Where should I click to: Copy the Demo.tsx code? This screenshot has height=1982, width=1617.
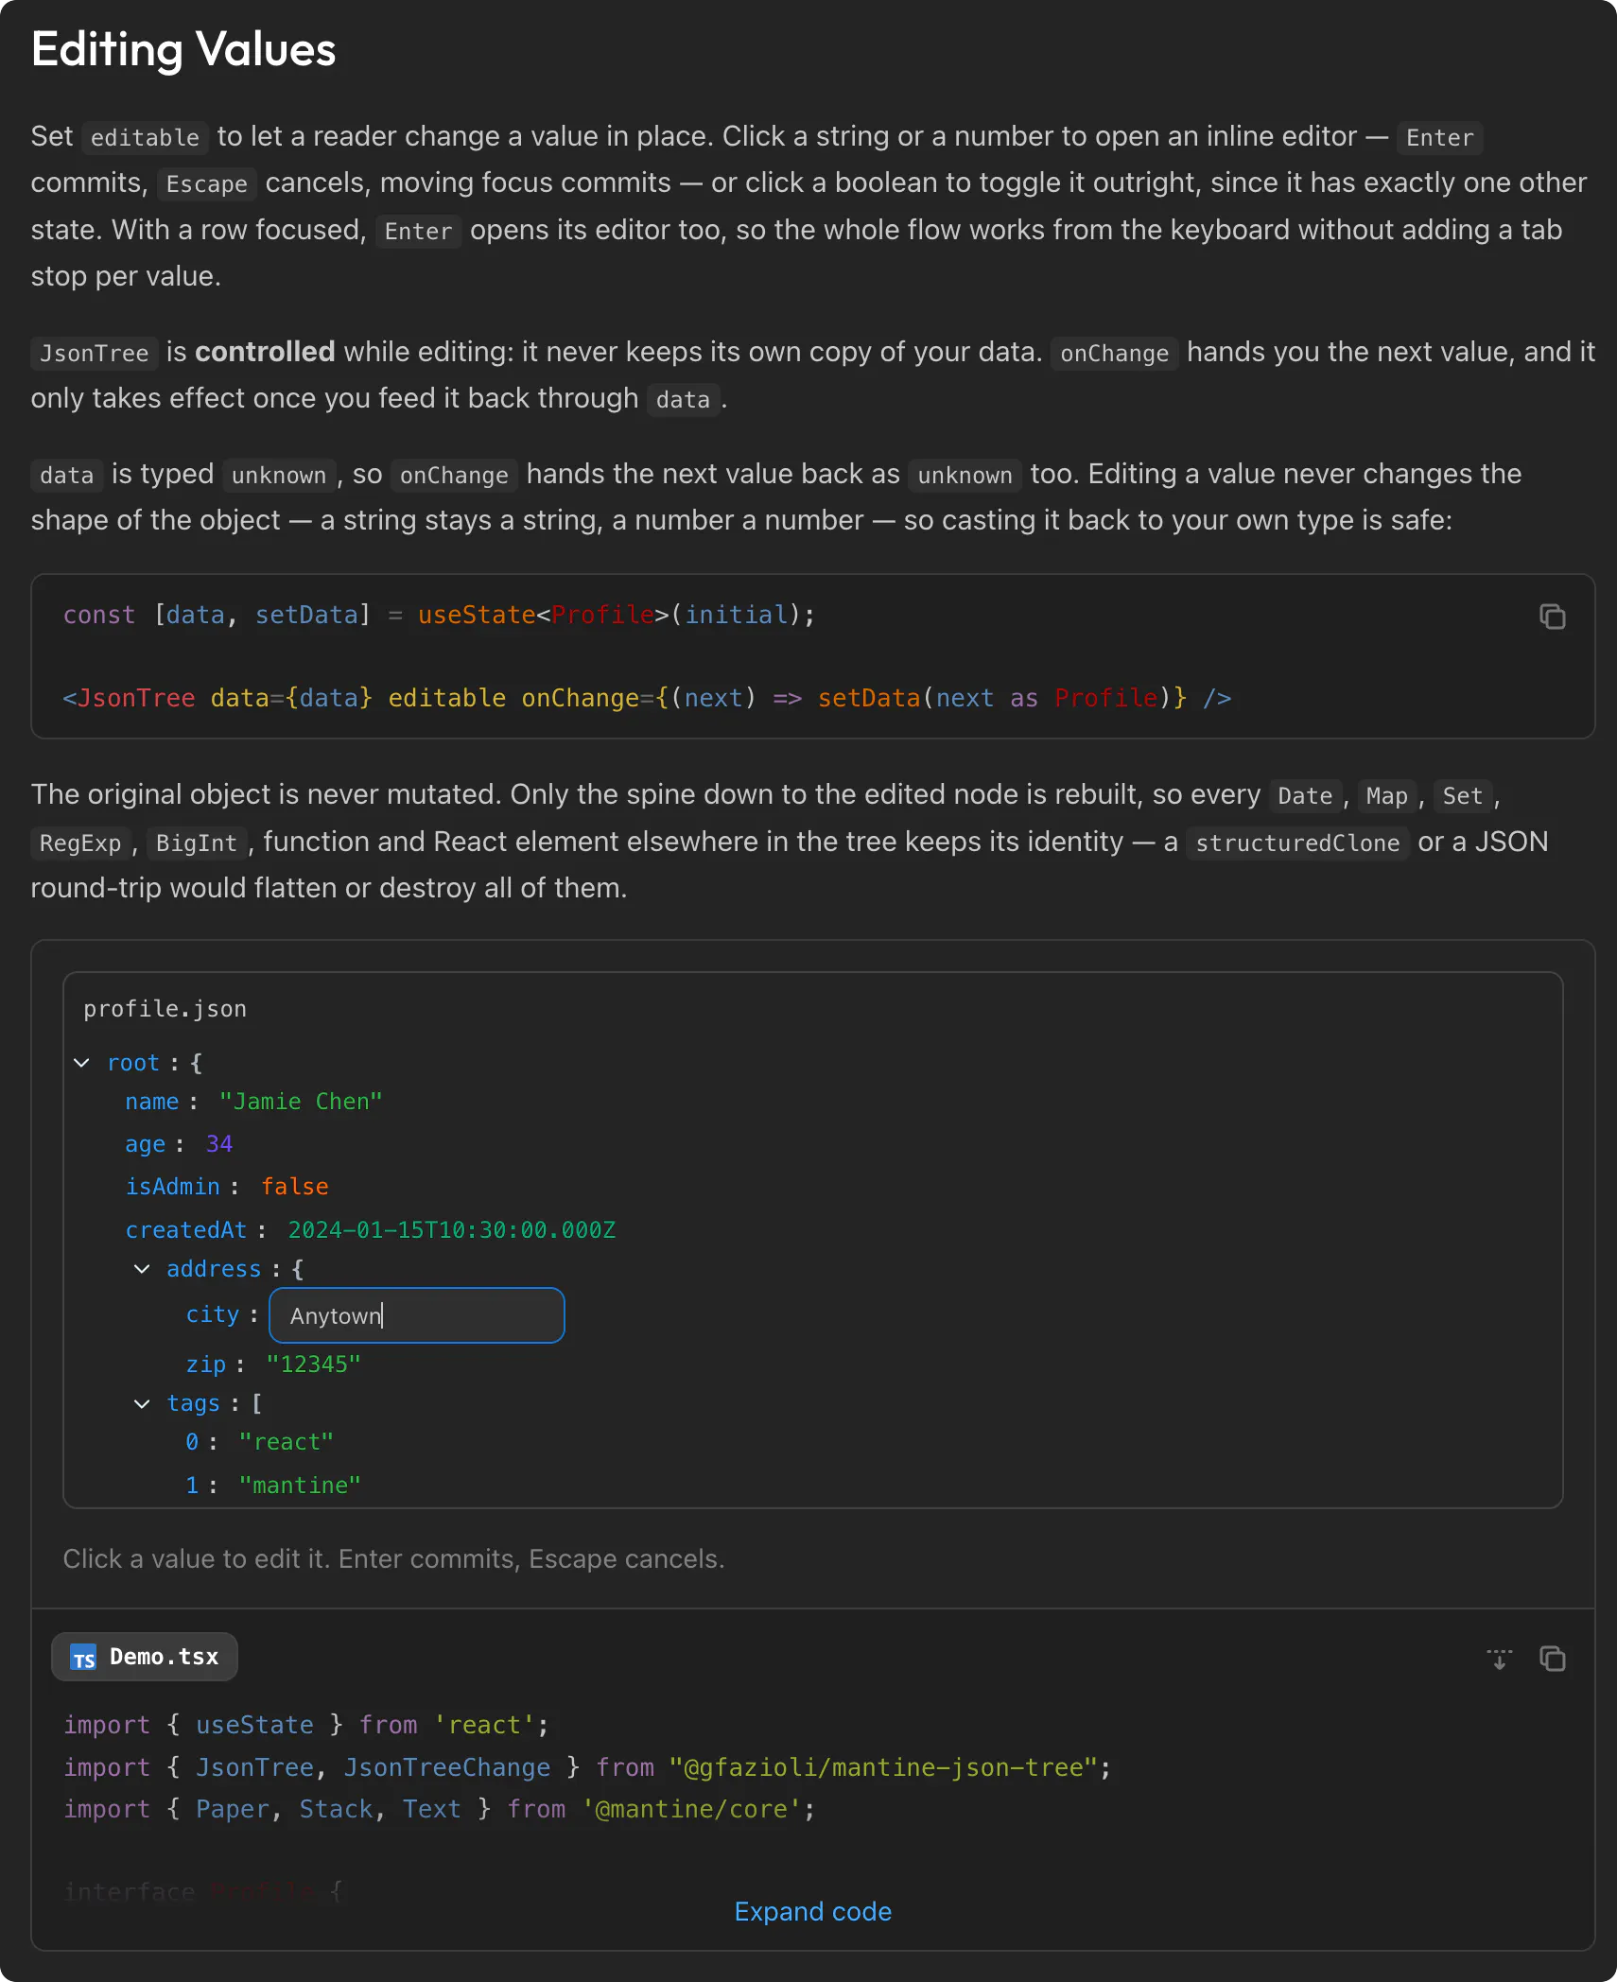1552,1659
